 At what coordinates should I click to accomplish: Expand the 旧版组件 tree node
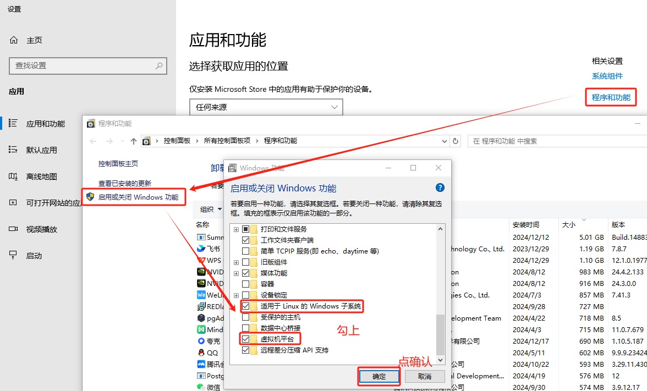pyautogui.click(x=237, y=262)
